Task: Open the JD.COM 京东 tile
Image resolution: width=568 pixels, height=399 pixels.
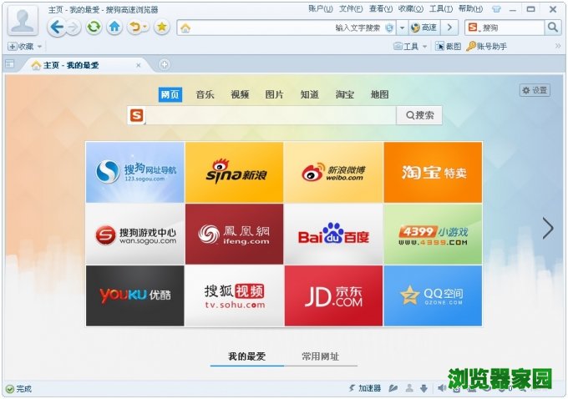Action: click(333, 295)
